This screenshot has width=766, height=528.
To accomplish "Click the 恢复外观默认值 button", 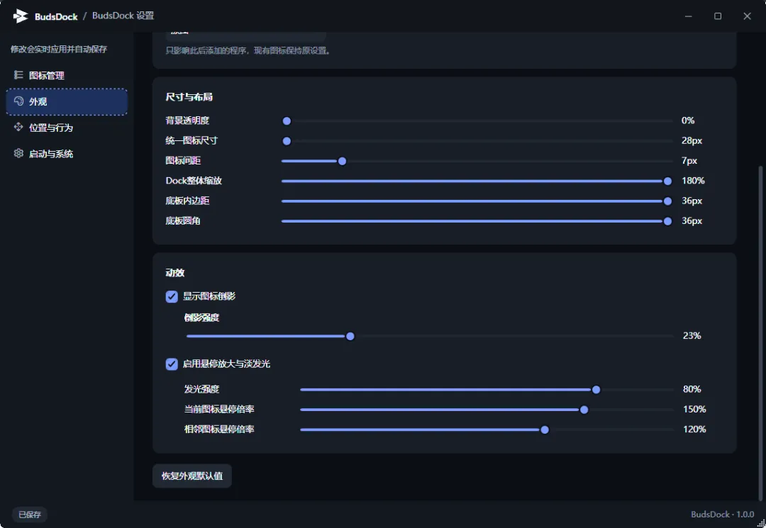I will click(x=192, y=476).
